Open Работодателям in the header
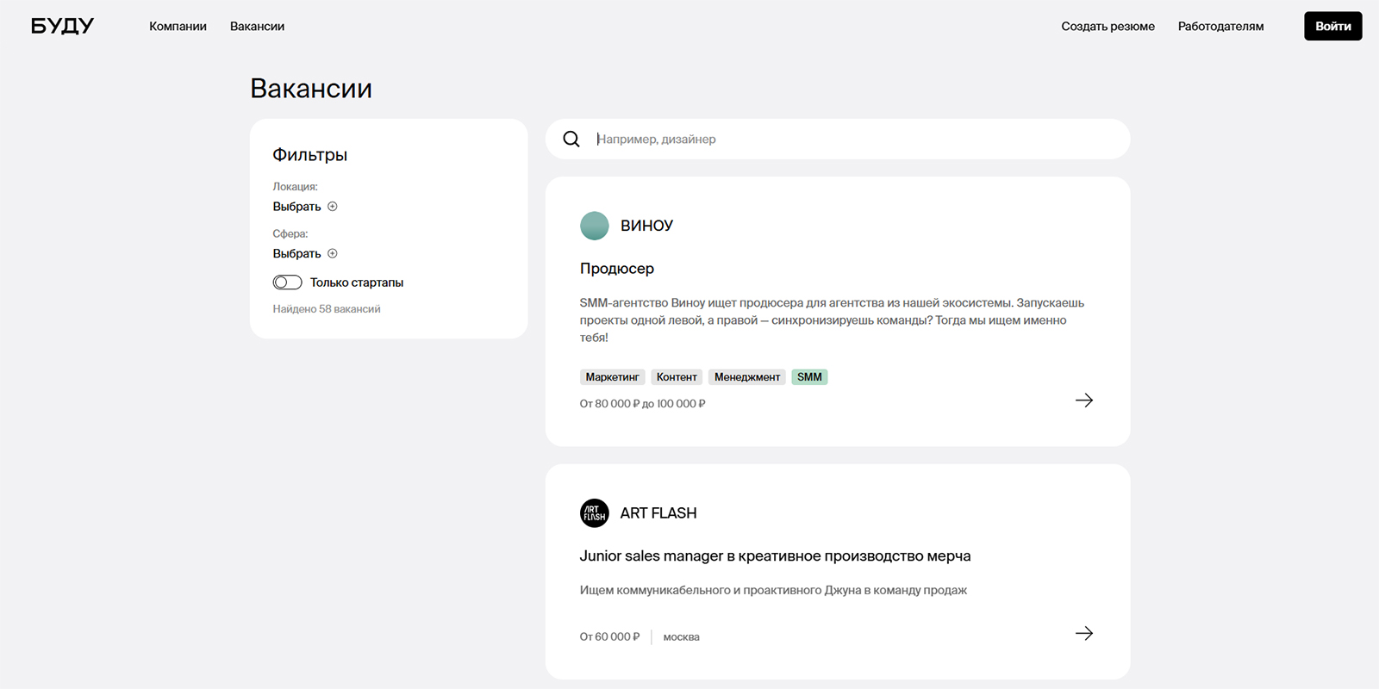1379x689 pixels. [1220, 27]
